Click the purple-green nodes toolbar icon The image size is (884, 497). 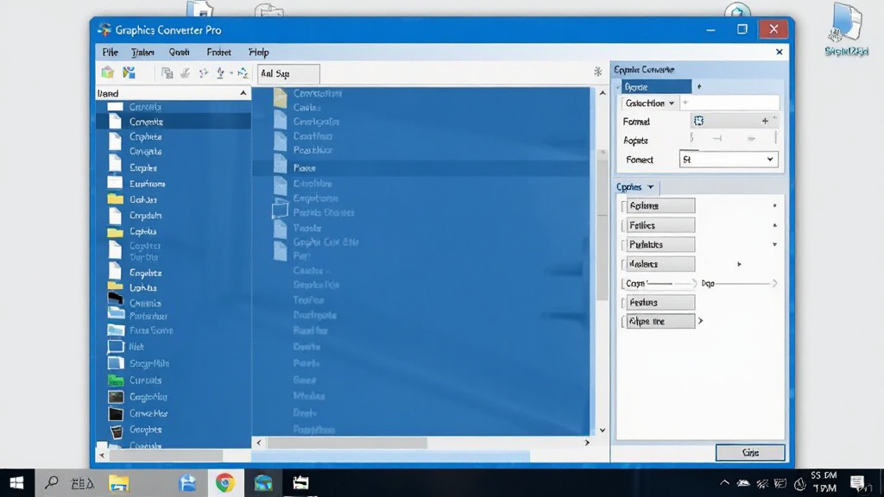(204, 73)
